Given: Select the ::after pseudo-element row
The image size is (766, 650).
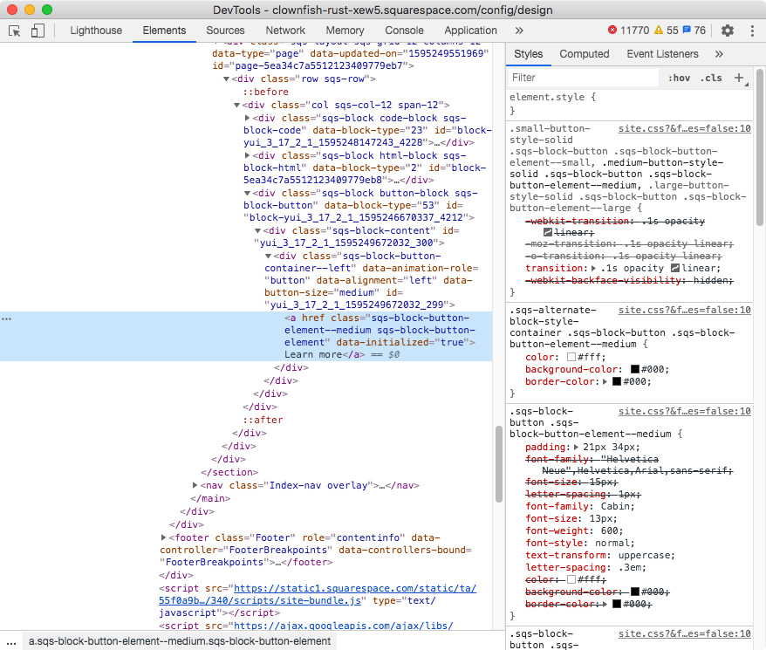Looking at the screenshot, I should point(263,420).
